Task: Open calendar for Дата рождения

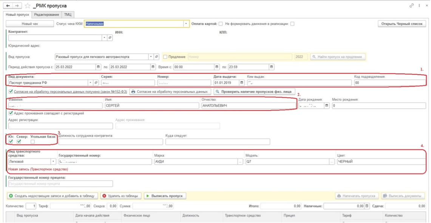Action: click(326, 105)
